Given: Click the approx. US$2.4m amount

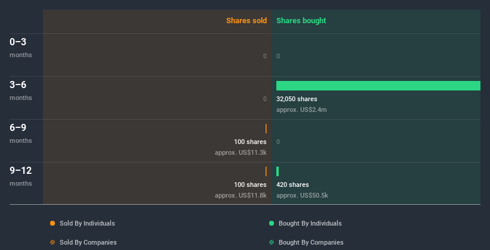Looking at the screenshot, I should 301,110.
